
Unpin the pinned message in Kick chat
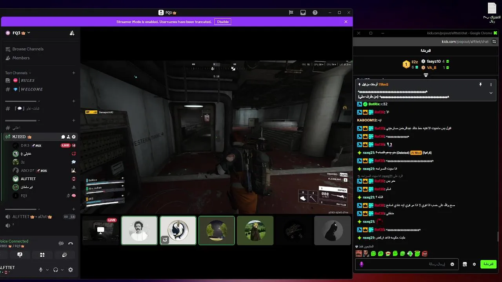point(480,85)
